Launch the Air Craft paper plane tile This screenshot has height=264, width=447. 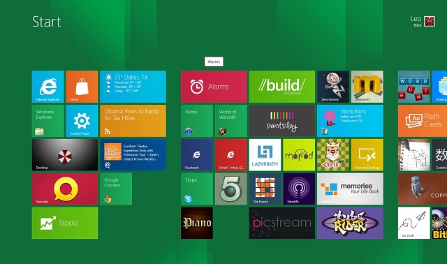click(x=414, y=223)
